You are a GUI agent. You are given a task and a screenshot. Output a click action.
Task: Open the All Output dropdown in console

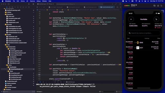coord(39,92)
